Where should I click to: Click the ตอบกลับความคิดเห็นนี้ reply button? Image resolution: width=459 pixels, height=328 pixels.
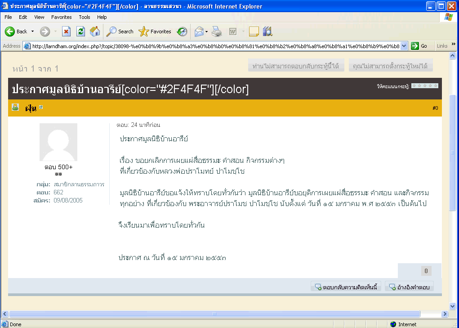click(346, 287)
